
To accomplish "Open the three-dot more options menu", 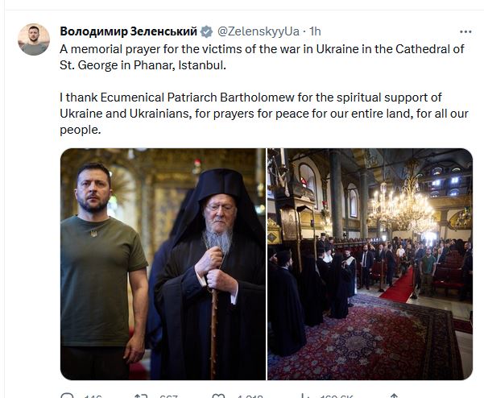I will tap(465, 31).
